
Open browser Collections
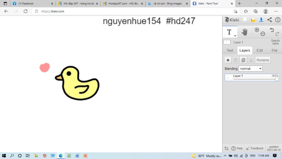(256, 11)
